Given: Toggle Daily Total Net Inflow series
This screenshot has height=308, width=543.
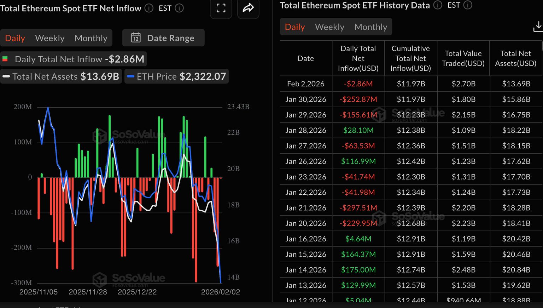Looking at the screenshot, I should [x=74, y=59].
